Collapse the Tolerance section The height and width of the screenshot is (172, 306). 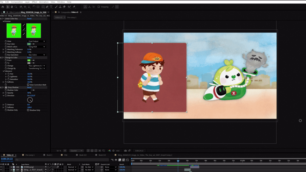(3, 71)
